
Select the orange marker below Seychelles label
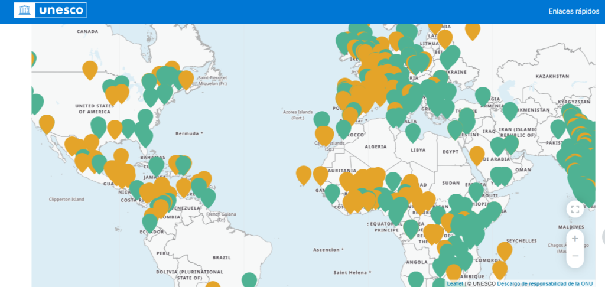[505, 251]
